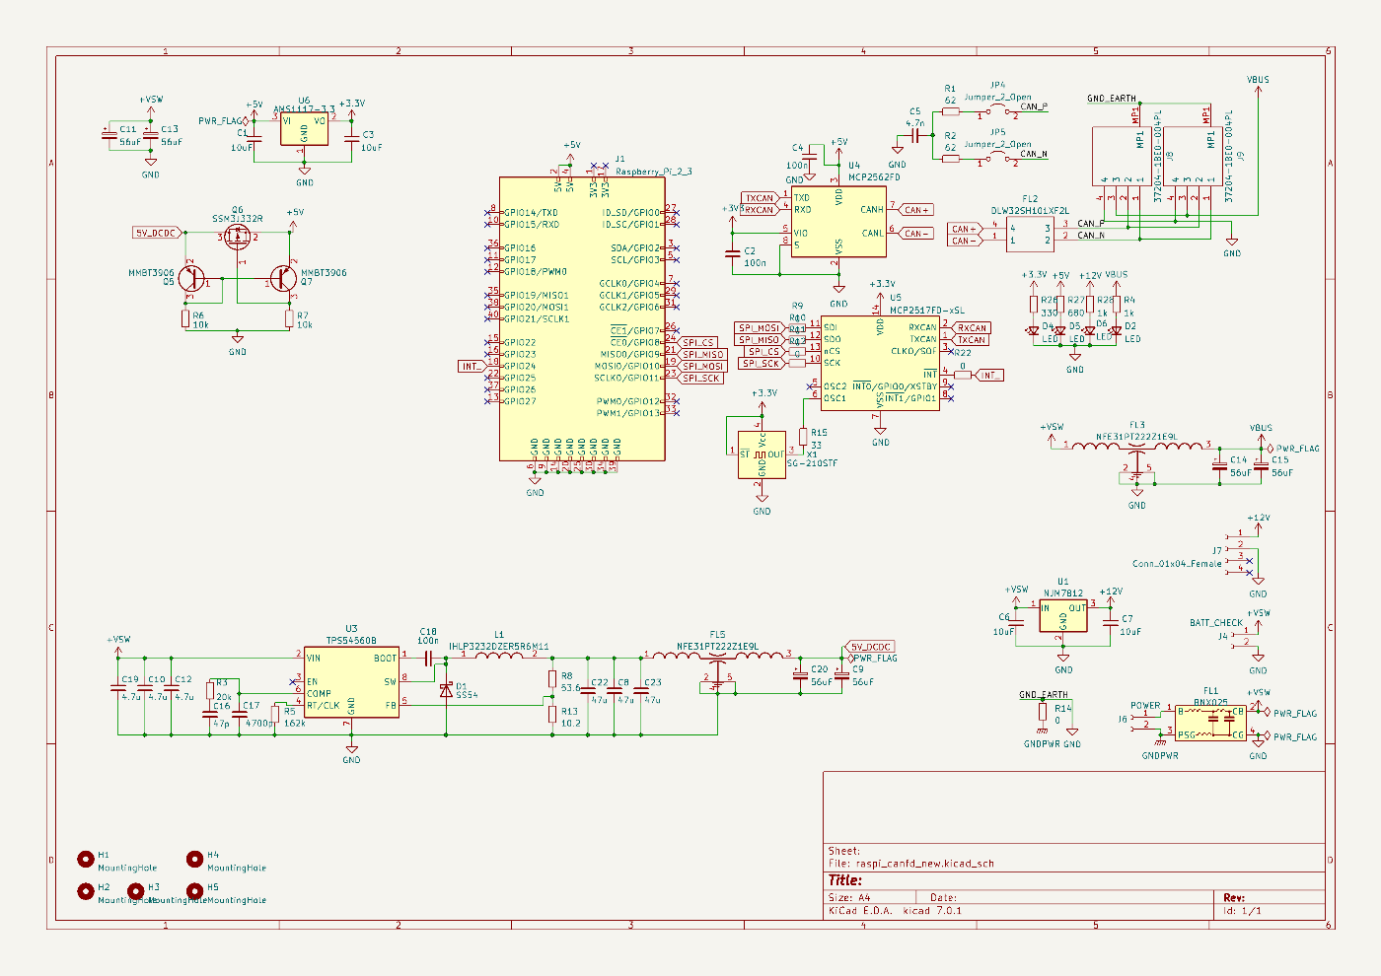Select the L1 inductor coil symbol
The width and height of the screenshot is (1381, 976).
click(x=500, y=654)
